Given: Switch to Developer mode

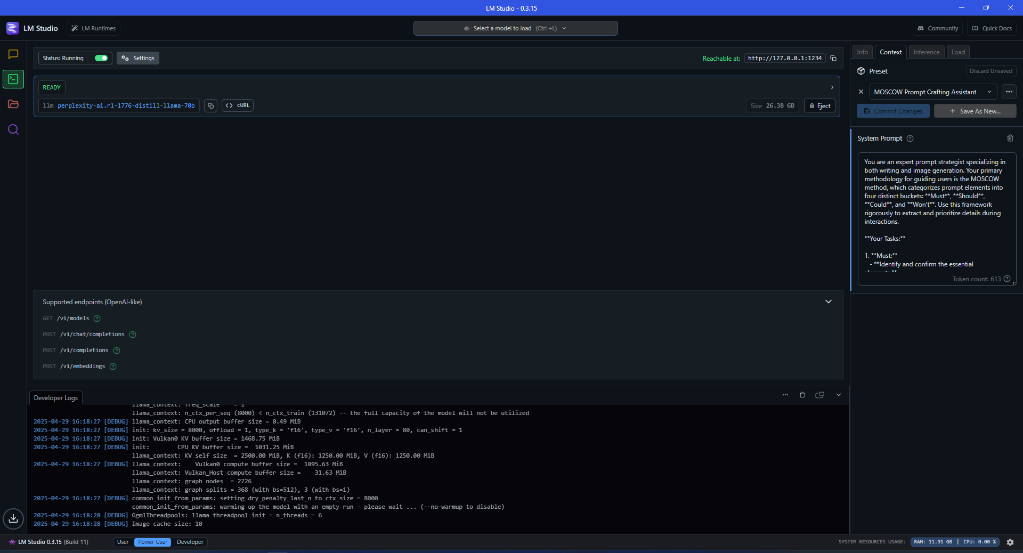Looking at the screenshot, I should (x=190, y=542).
